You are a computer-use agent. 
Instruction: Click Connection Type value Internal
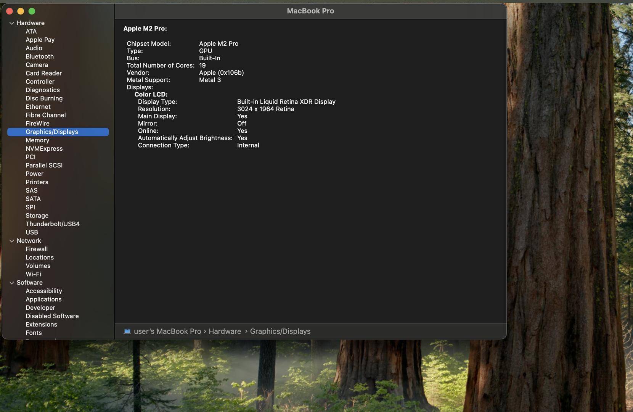(248, 146)
